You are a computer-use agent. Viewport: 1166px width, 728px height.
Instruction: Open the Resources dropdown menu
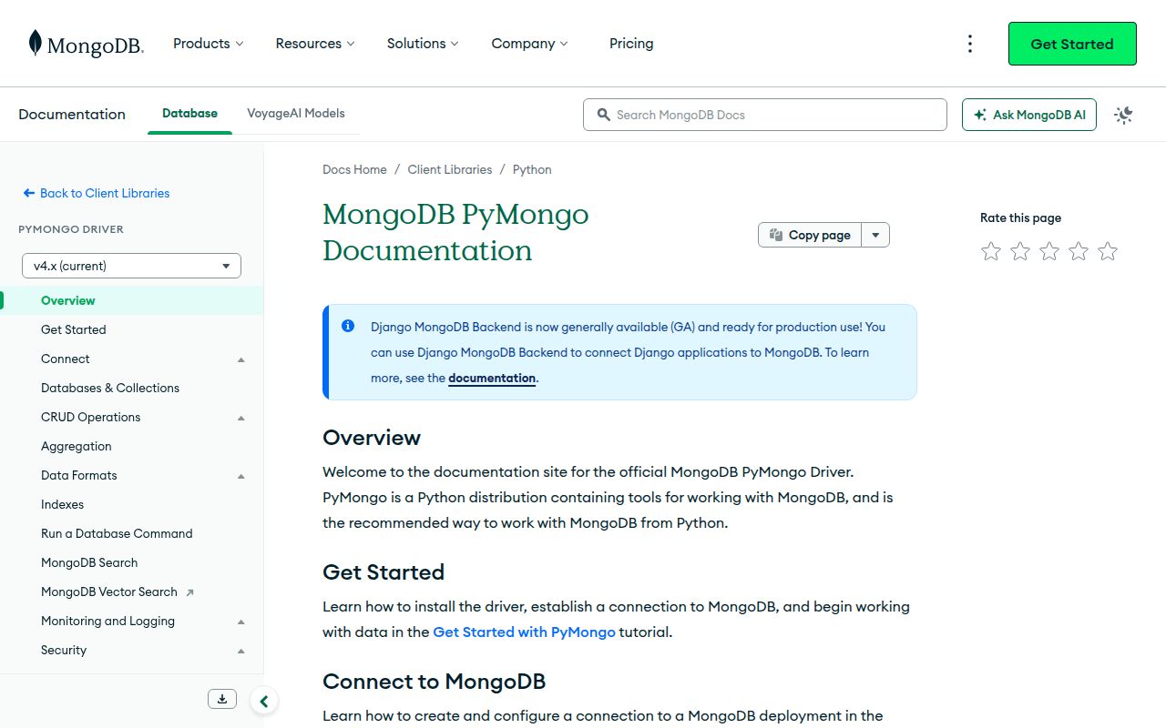[315, 44]
